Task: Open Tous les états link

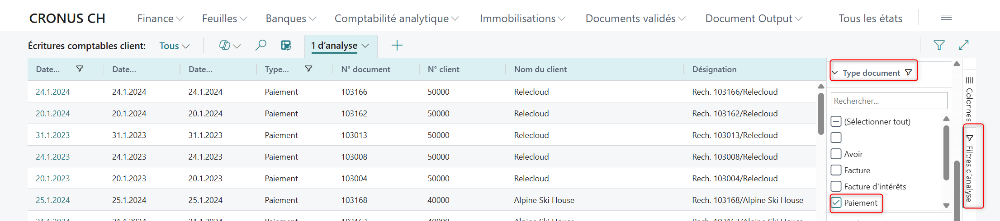Action: click(x=870, y=18)
